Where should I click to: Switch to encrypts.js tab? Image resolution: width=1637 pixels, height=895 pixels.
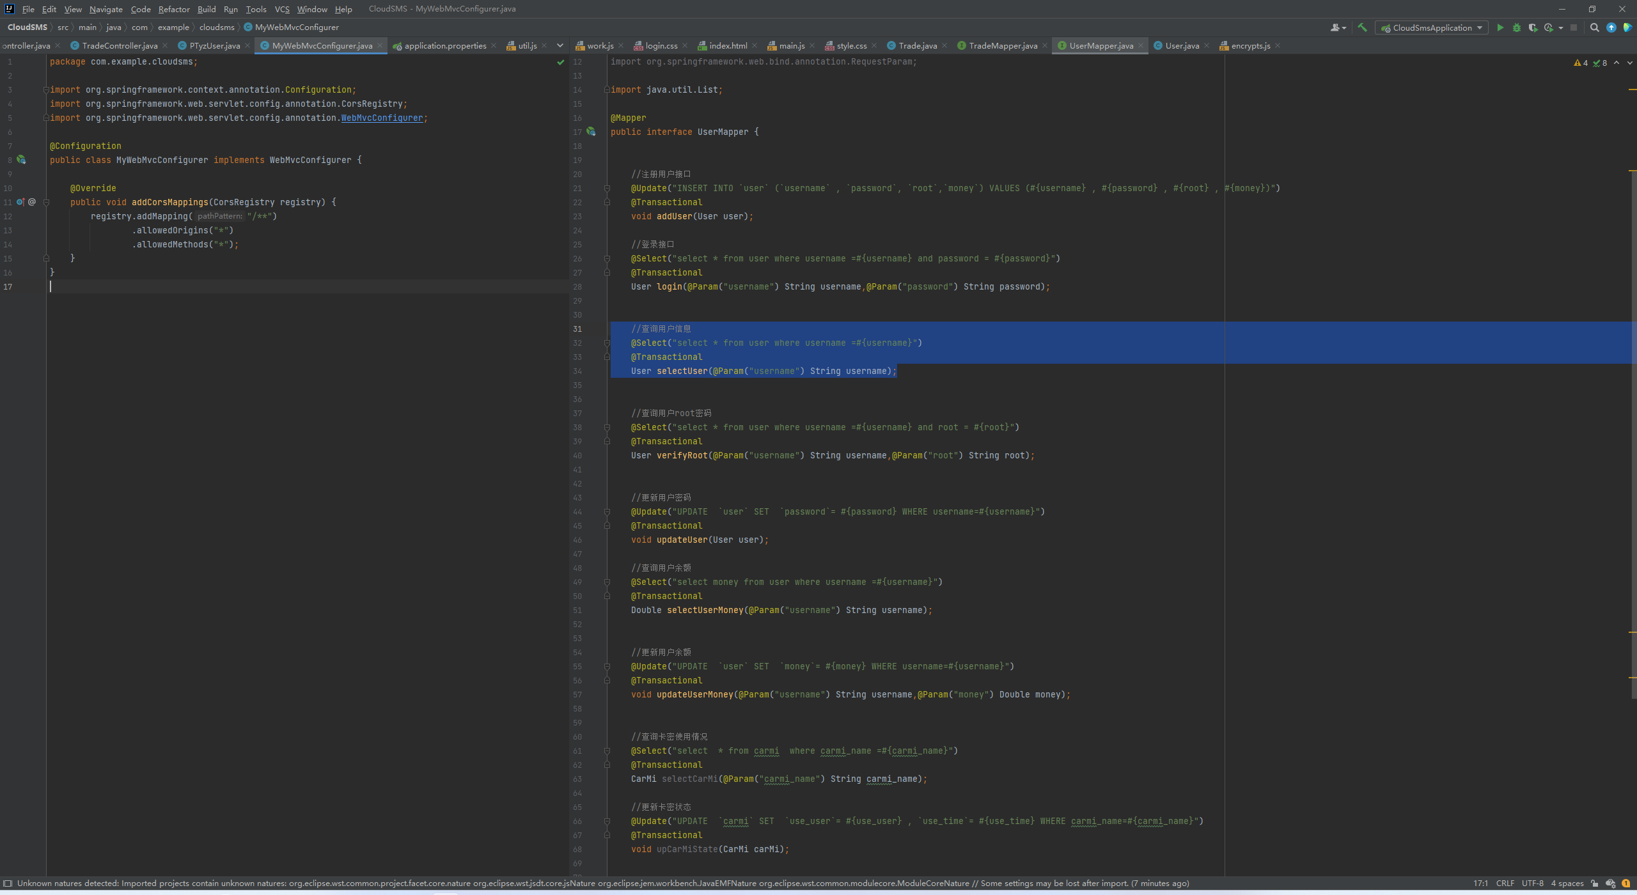[1250, 45]
